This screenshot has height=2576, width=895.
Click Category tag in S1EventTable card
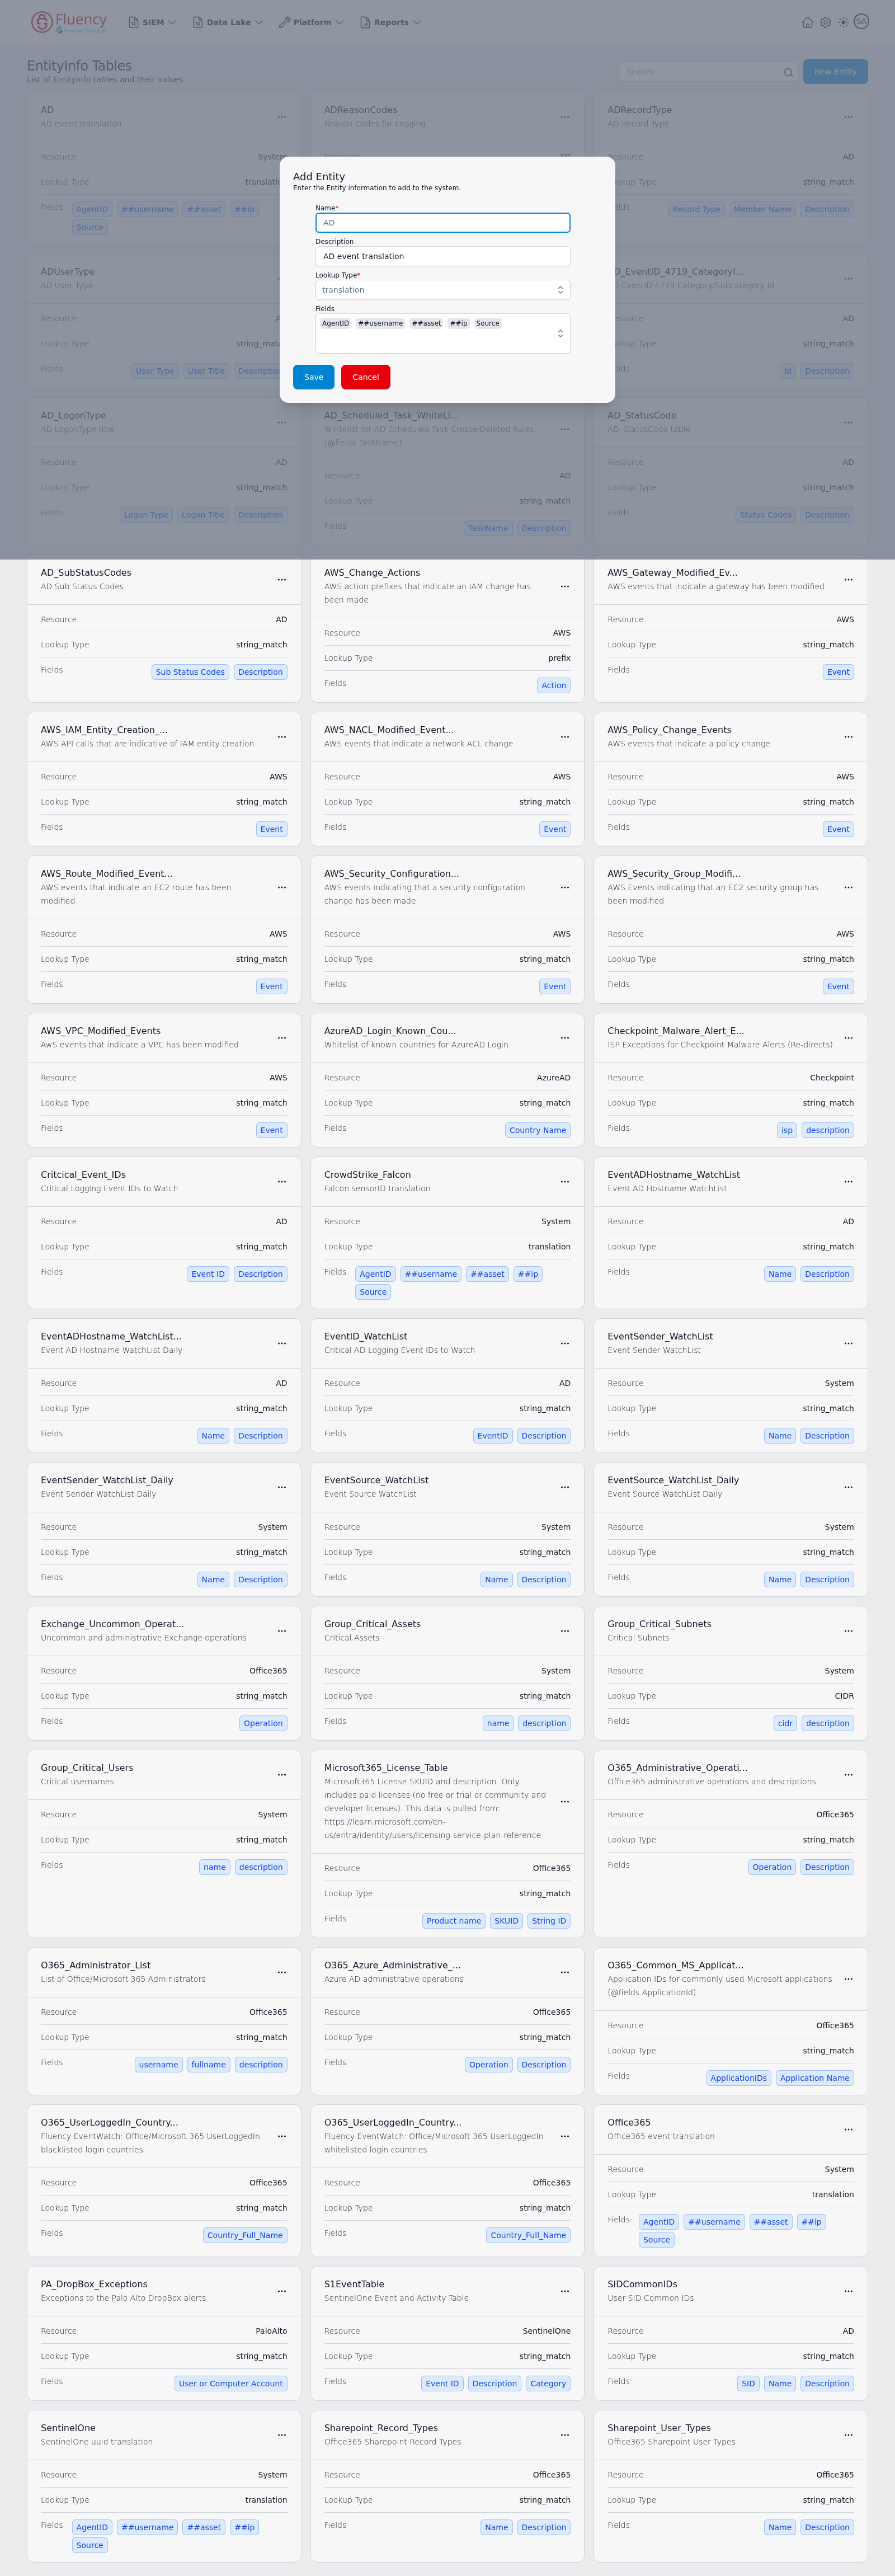tap(548, 2383)
